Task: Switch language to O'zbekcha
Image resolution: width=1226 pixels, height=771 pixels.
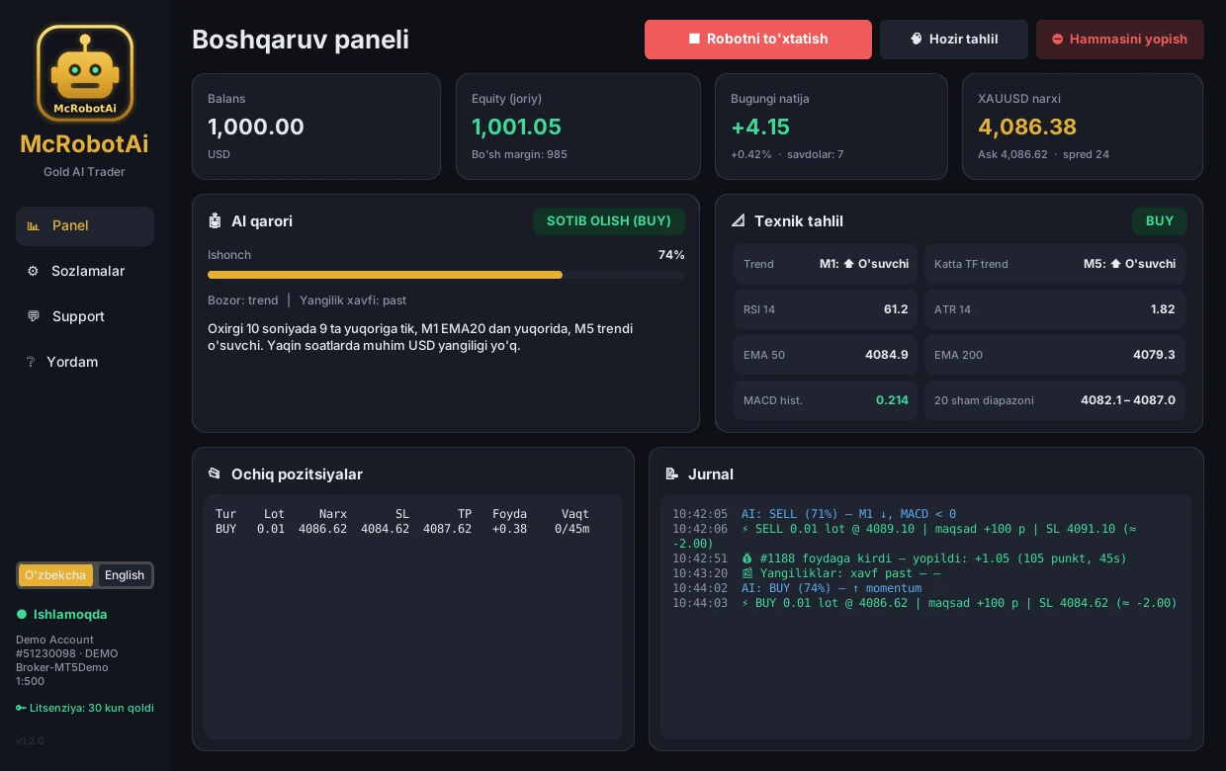Action: [x=55, y=575]
